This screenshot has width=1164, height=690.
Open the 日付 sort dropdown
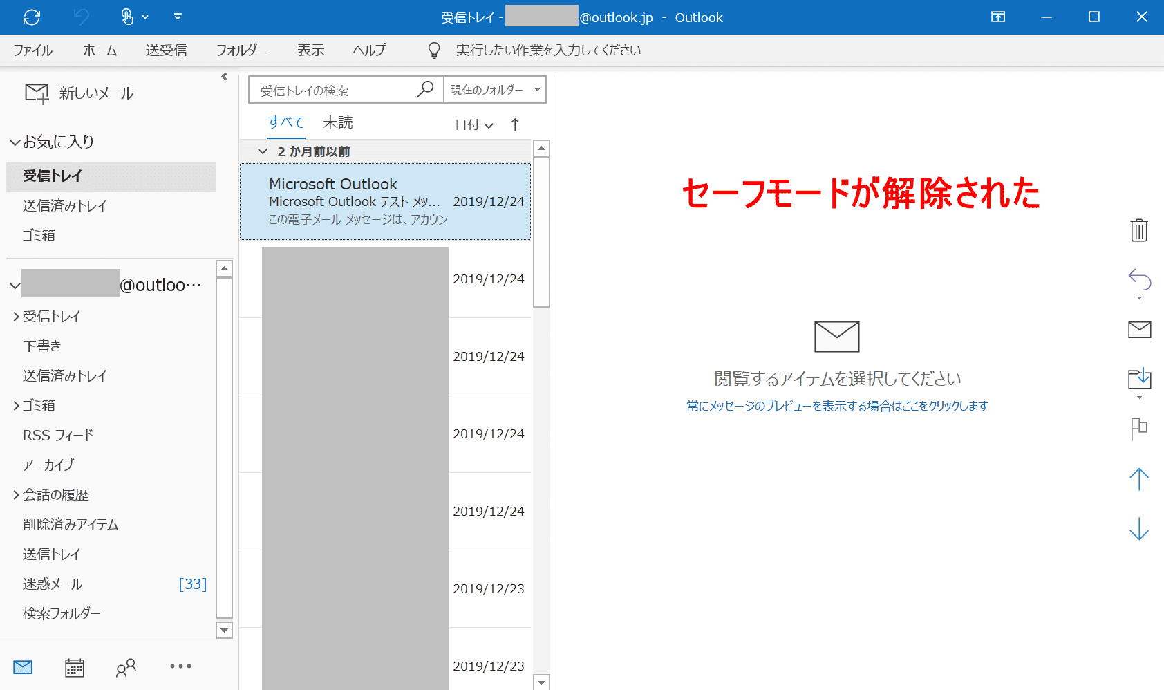pyautogui.click(x=474, y=124)
